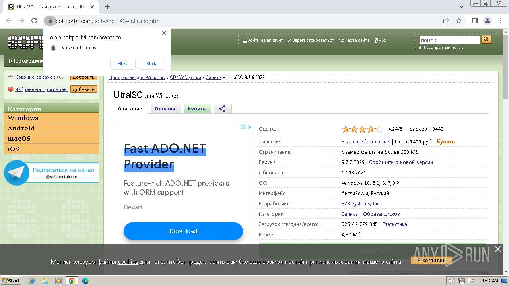Expand the tab search chevron
The width and height of the screenshot is (509, 286).
tap(461, 7)
